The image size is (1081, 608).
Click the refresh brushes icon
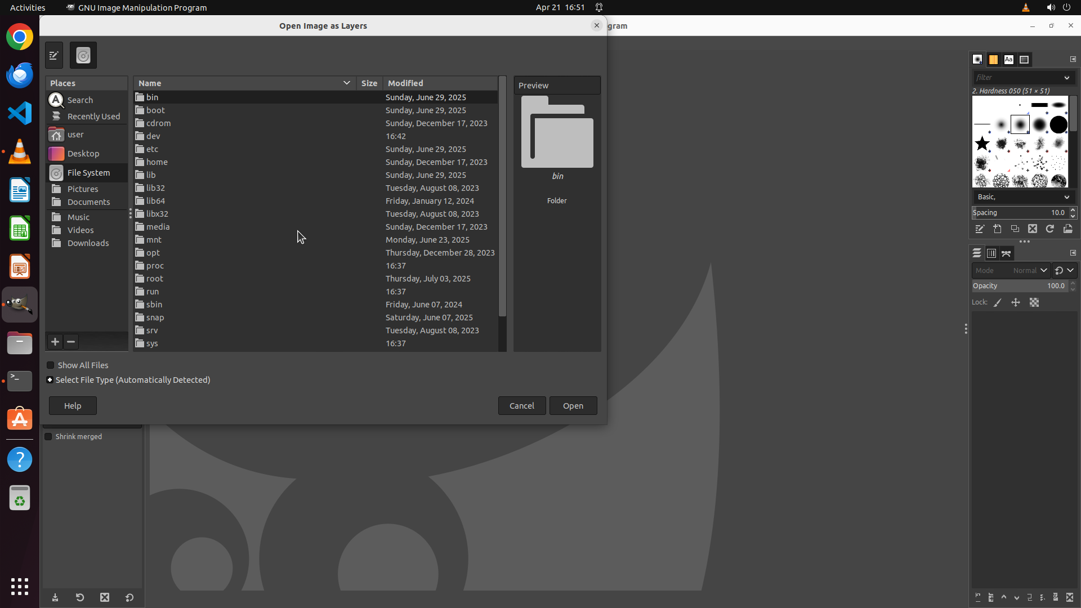(1050, 229)
